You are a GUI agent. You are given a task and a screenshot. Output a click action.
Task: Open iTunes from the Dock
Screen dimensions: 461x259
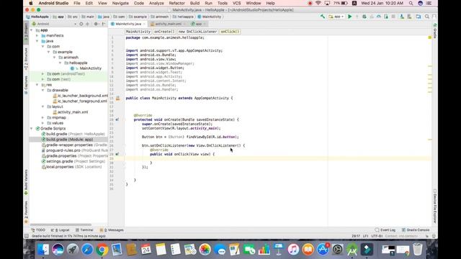click(293, 250)
